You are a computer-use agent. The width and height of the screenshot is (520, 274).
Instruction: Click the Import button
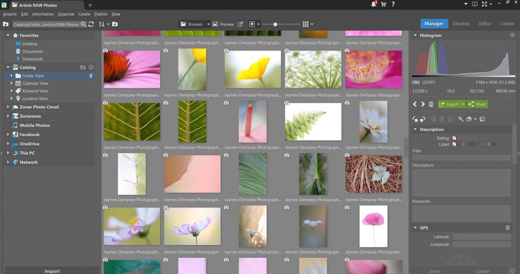pyautogui.click(x=52, y=271)
